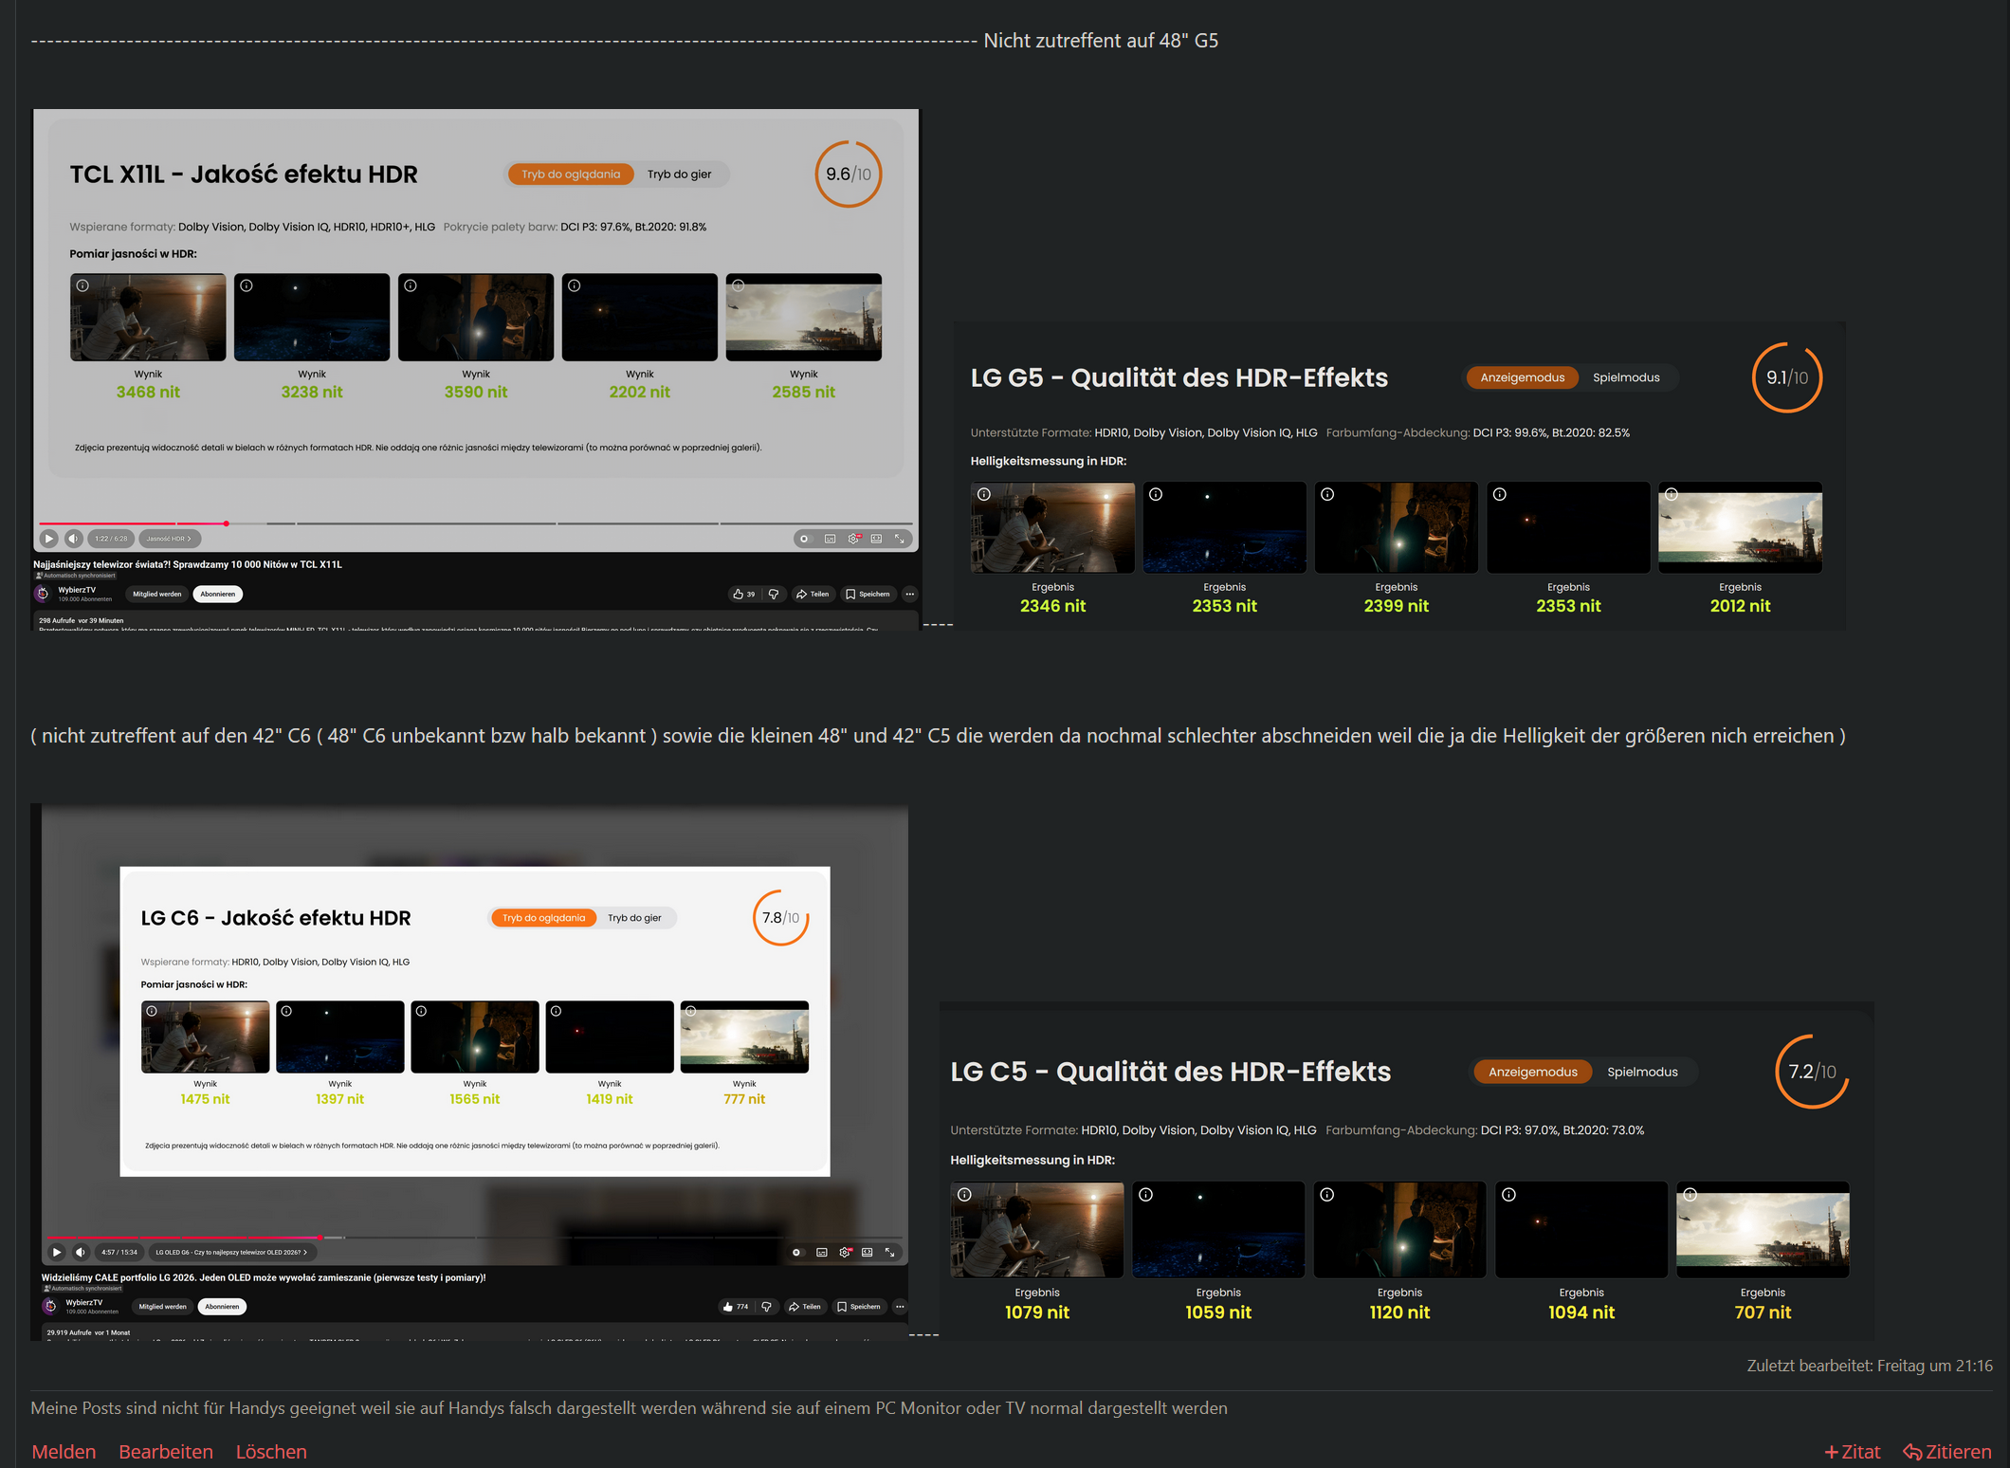
Task: Open info icon on TCL 3590 nit thumbnail
Action: point(411,285)
